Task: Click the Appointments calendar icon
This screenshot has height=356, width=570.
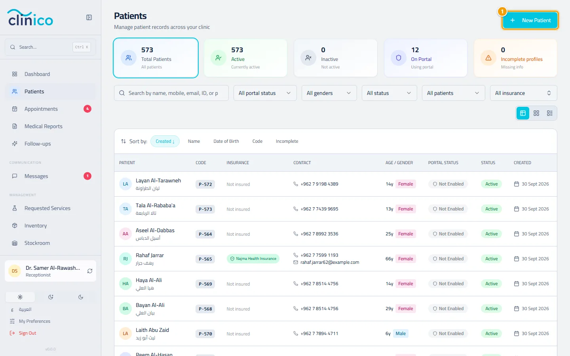Action: pyautogui.click(x=15, y=109)
